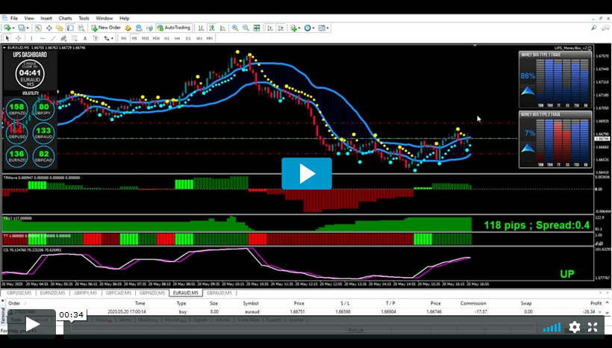Switch to the GBPAUD,M5 chart tab
The height and width of the screenshot is (348, 612).
pyautogui.click(x=219, y=293)
